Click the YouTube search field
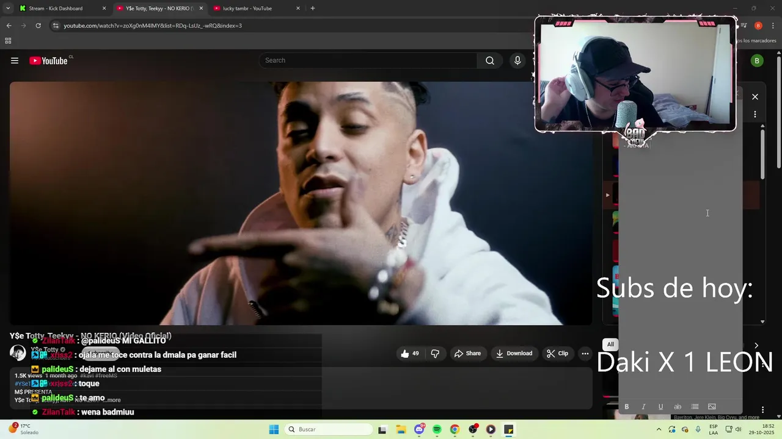This screenshot has height=439, width=782. click(368, 60)
